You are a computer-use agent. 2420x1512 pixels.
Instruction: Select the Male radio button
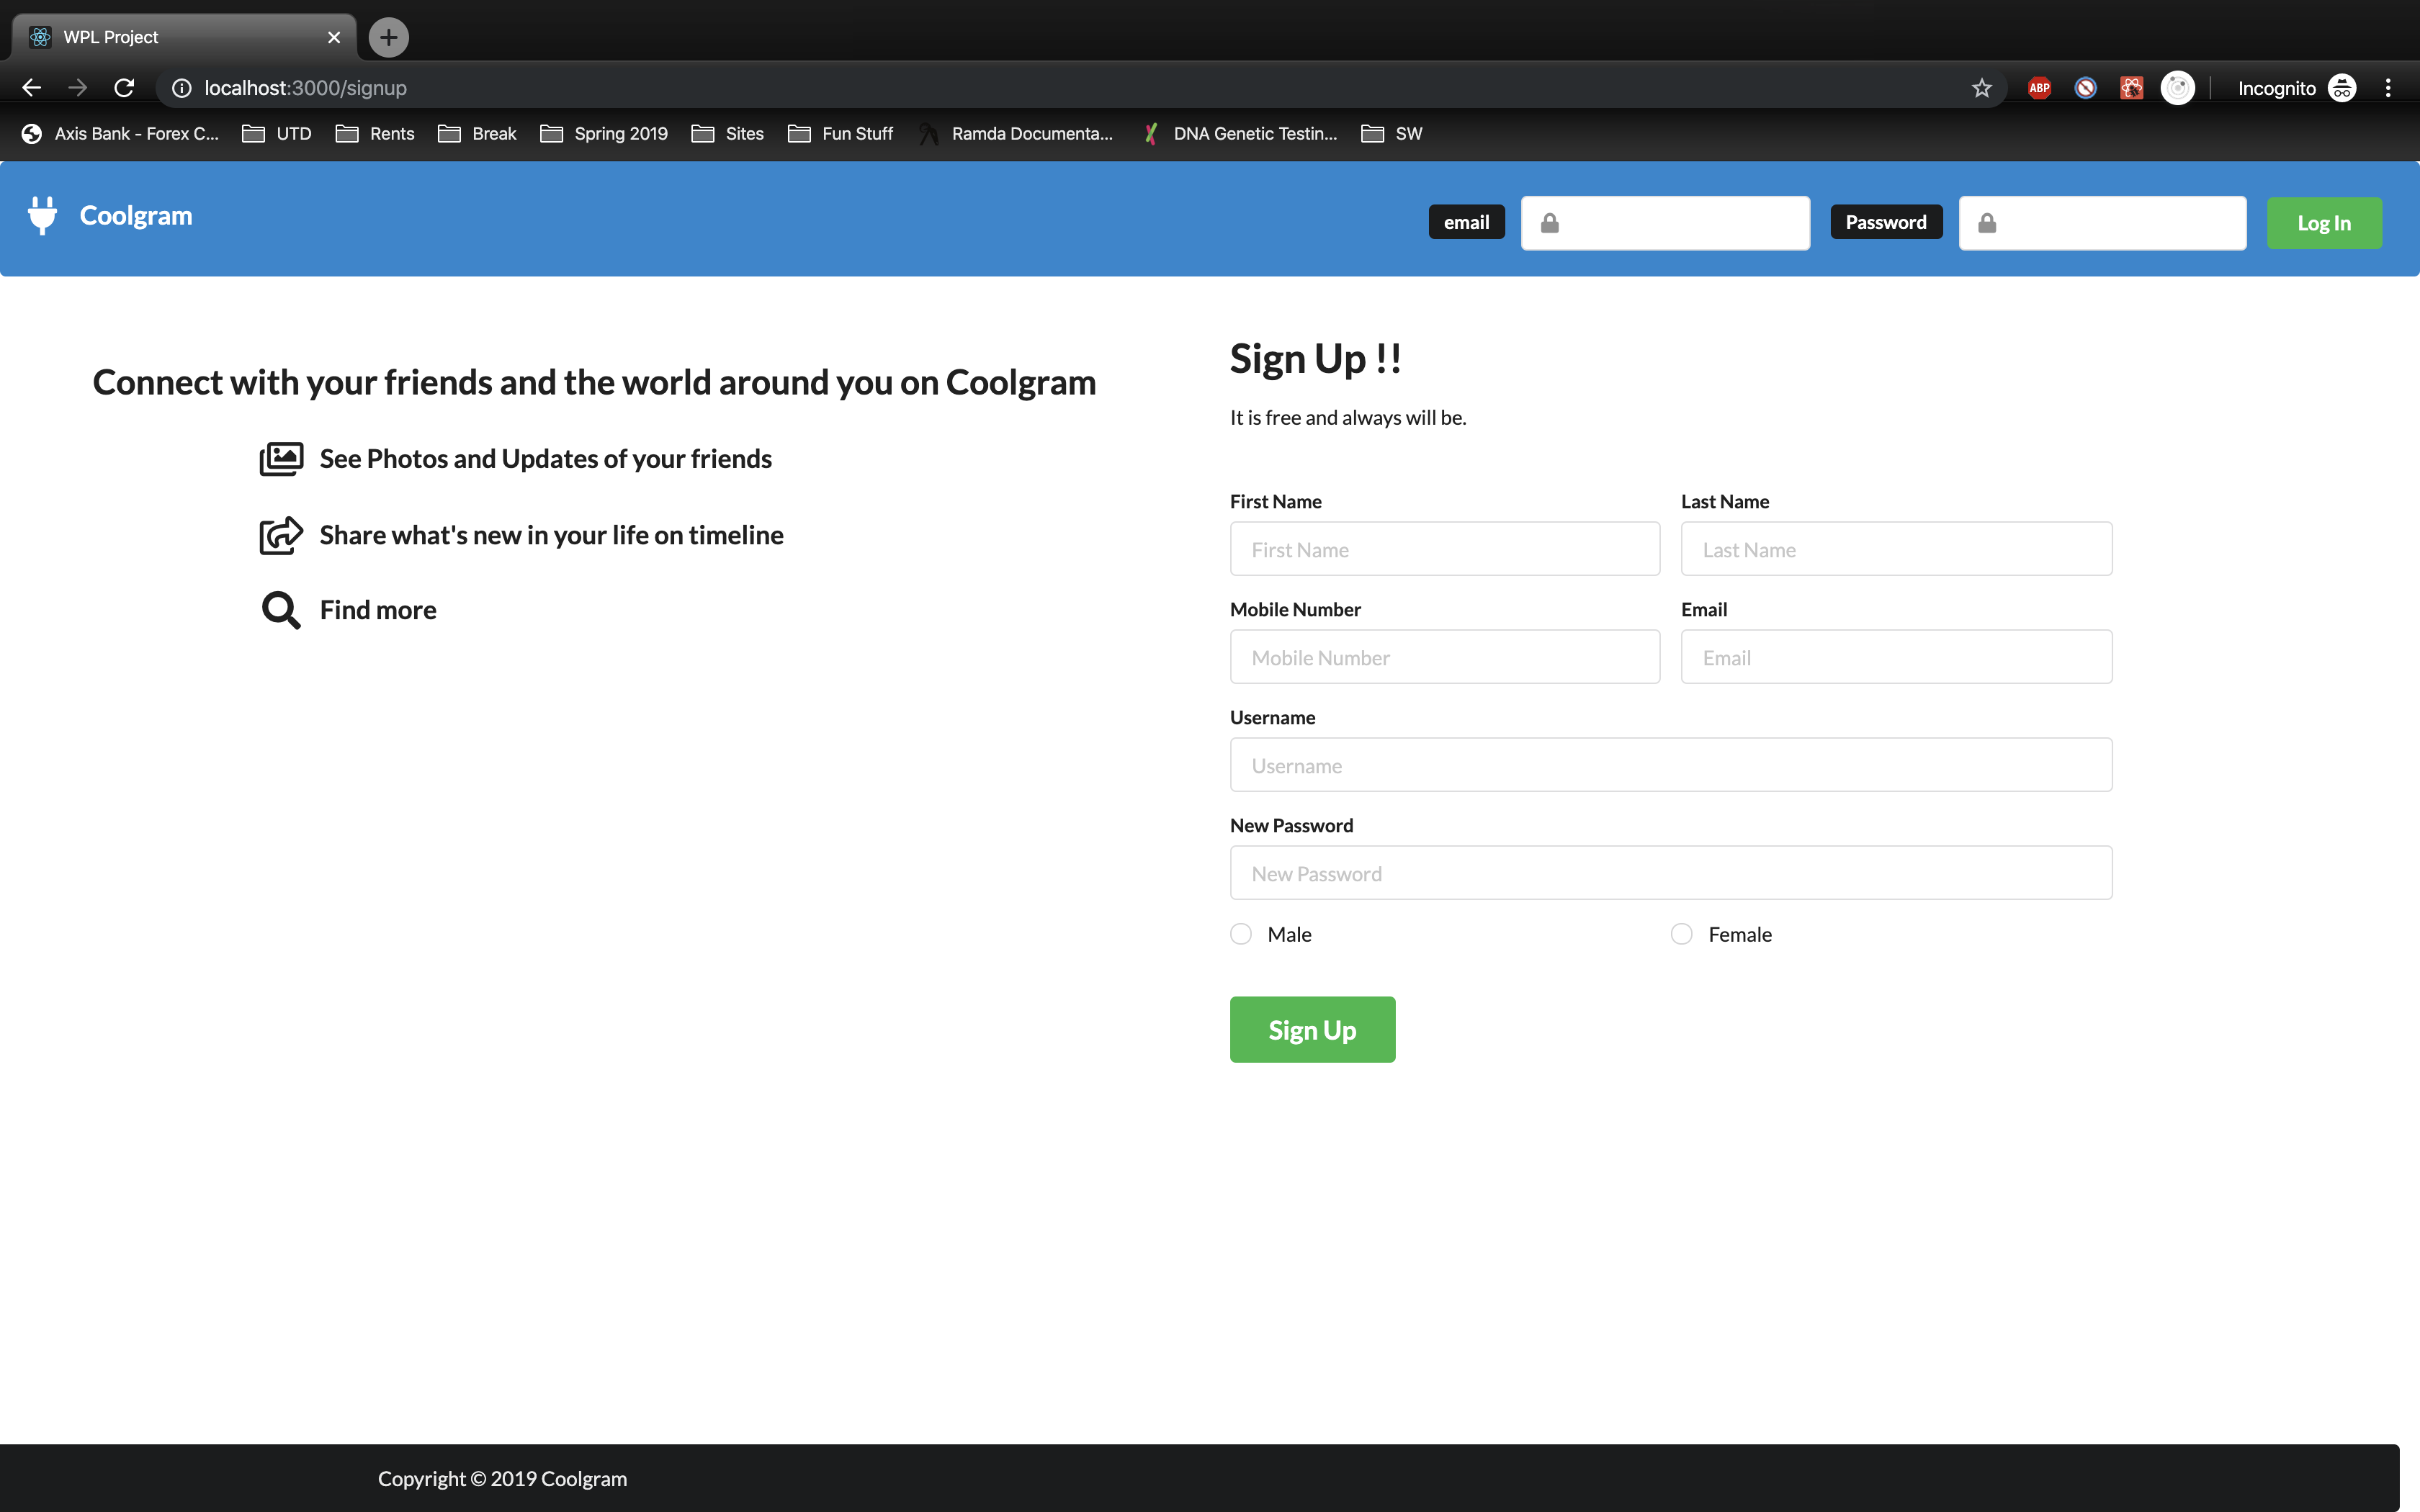[x=1241, y=934]
